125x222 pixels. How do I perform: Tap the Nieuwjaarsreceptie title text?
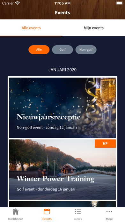click(x=48, y=117)
